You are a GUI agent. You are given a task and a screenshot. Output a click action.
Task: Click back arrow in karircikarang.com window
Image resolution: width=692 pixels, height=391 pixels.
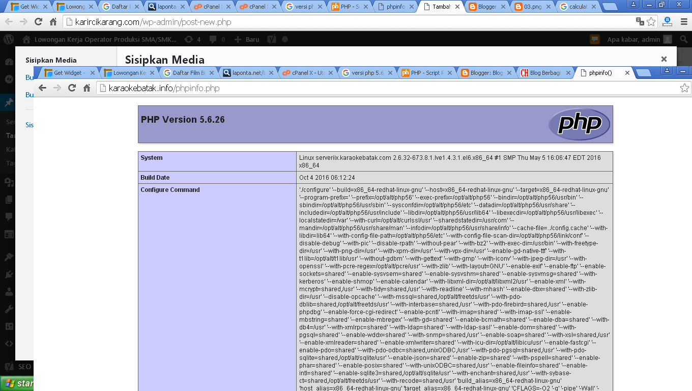point(9,22)
